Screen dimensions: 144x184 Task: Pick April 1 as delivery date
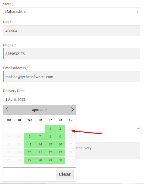(x=50, y=129)
